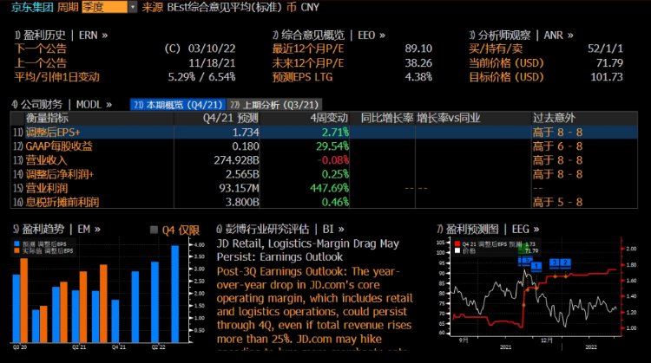The image size is (651, 363).
Task: Click the 101.73 target price value
Action: click(x=607, y=77)
